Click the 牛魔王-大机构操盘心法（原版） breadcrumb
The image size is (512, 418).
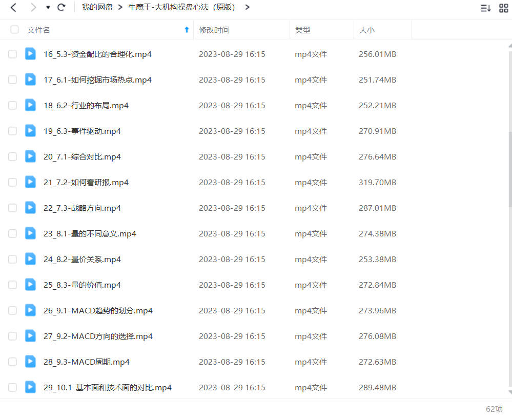click(x=181, y=7)
